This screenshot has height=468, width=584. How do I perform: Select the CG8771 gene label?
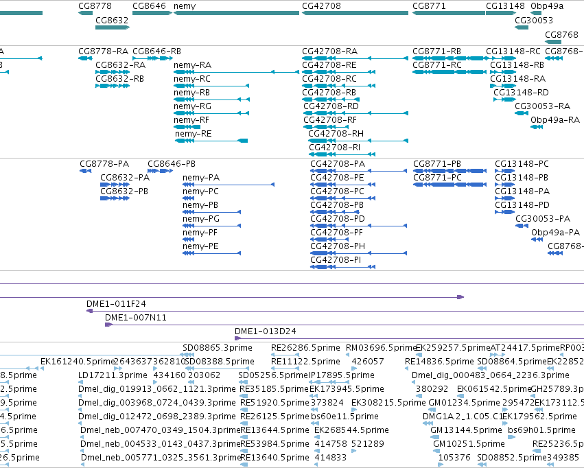[429, 6]
